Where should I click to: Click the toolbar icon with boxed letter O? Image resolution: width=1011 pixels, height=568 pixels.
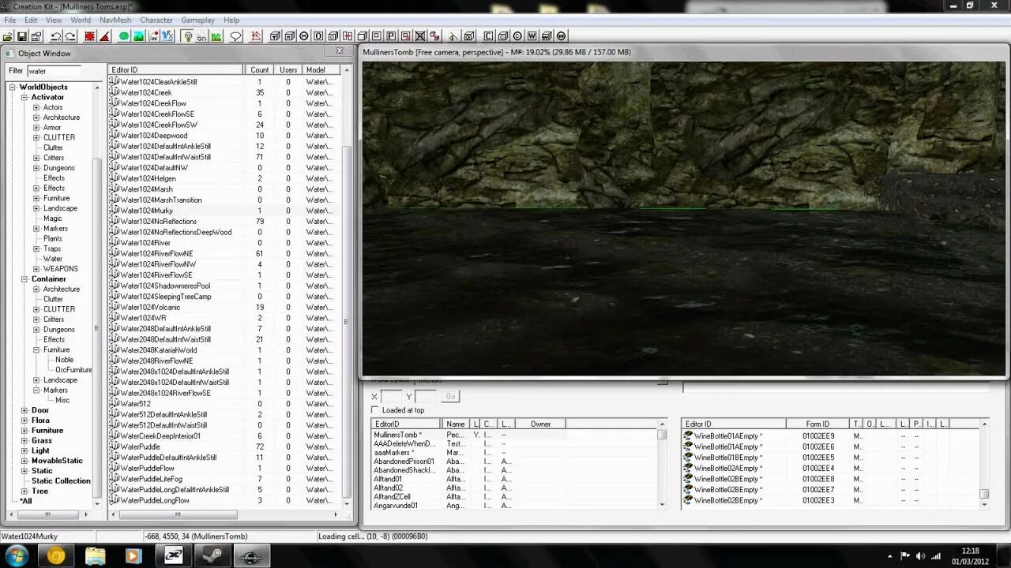pyautogui.click(x=318, y=36)
